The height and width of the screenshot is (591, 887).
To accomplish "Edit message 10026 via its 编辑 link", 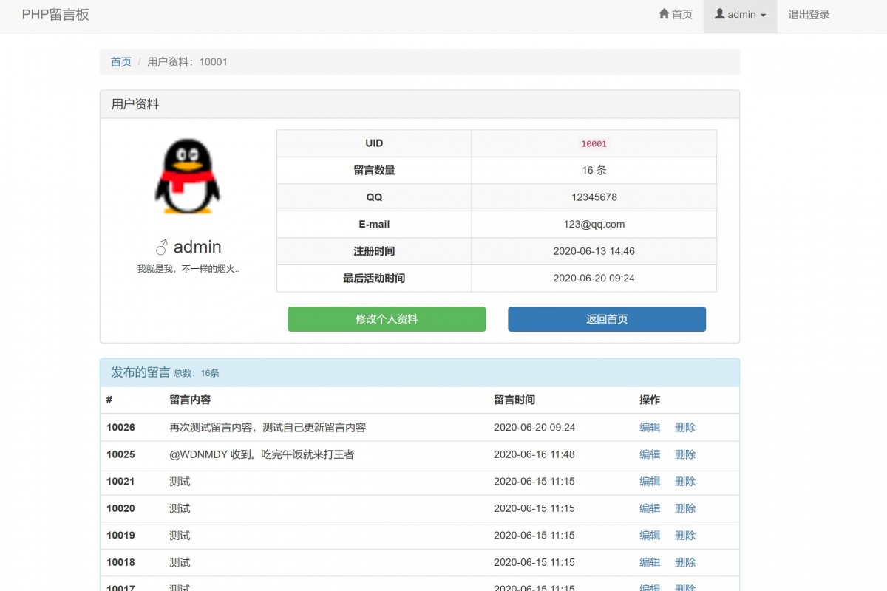I will point(649,427).
